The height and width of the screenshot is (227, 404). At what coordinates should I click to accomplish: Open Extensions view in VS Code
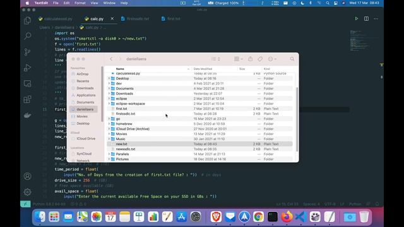click(x=27, y=100)
